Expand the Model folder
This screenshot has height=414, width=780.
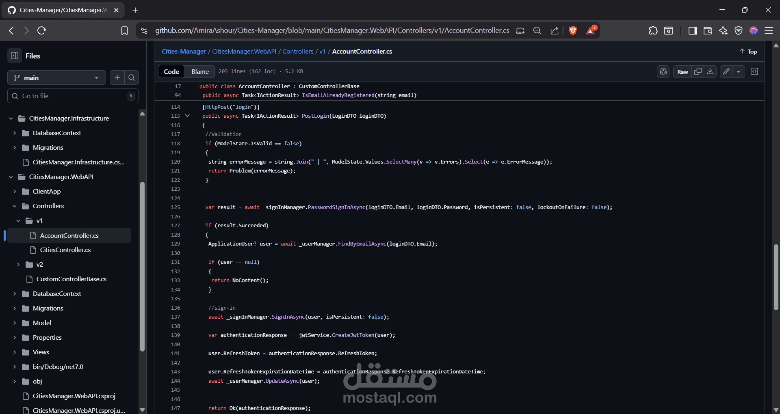click(x=15, y=323)
